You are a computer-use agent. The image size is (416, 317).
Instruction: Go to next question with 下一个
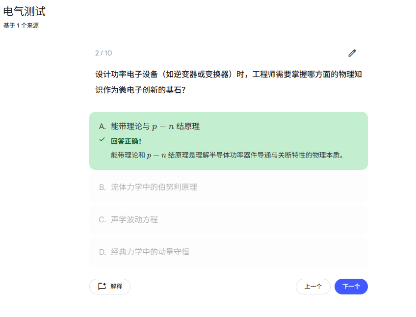[x=351, y=287]
